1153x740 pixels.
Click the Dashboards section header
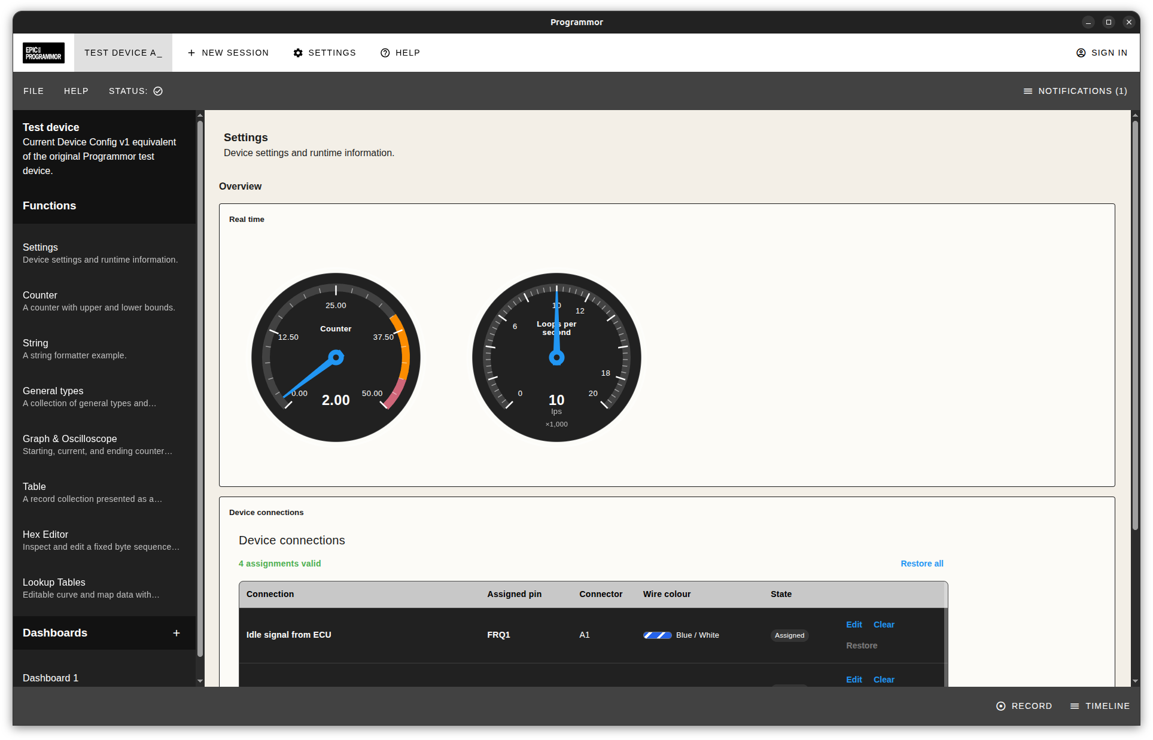(x=55, y=633)
